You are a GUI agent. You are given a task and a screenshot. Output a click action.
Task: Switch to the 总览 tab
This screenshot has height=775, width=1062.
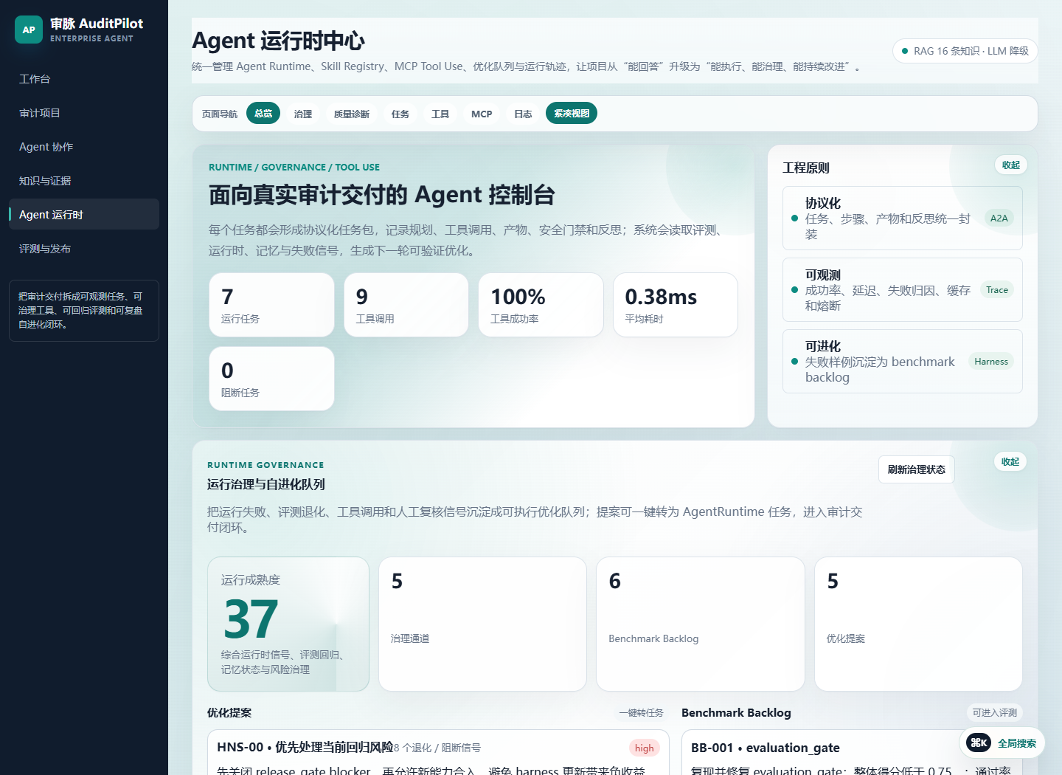[x=263, y=113]
